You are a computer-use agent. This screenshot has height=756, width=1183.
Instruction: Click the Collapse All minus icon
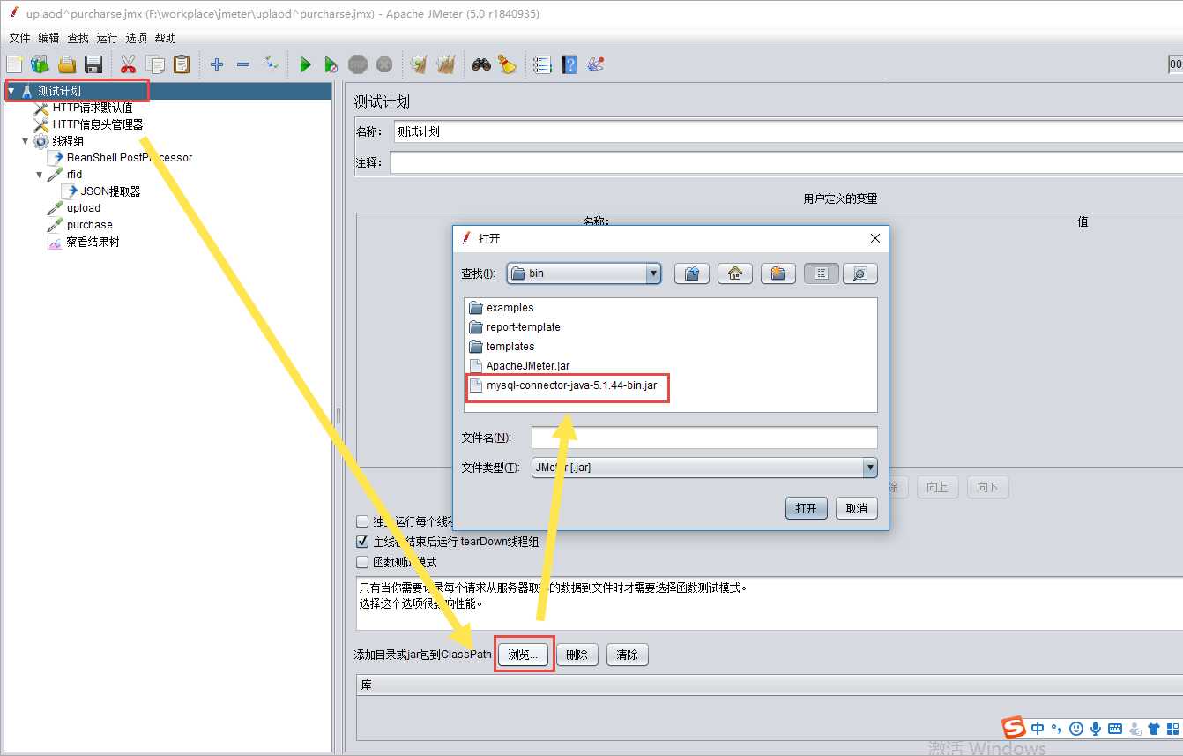(243, 64)
